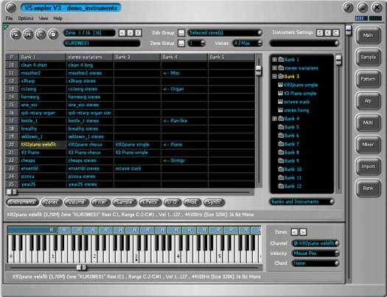Click the Zone Group ellipsis button
The width and height of the screenshot is (387, 297).
tap(181, 43)
